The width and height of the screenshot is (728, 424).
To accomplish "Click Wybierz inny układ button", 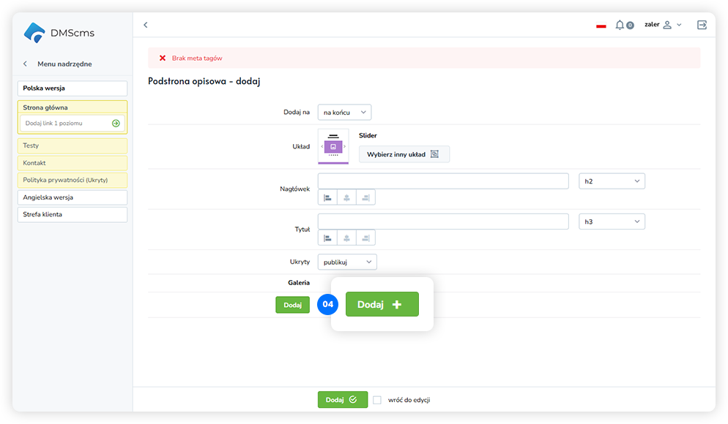I will pos(404,154).
